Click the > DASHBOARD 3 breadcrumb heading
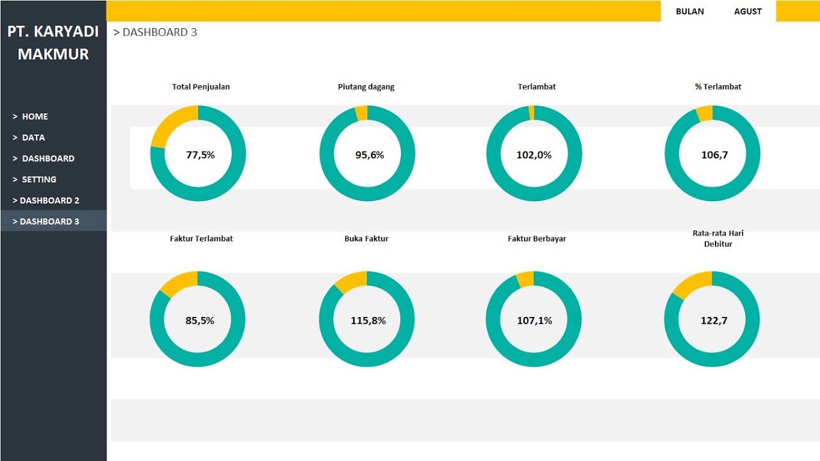 point(155,32)
